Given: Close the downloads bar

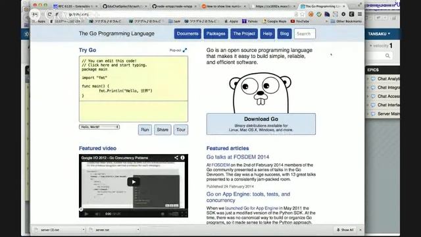Looking at the screenshot, I should tap(360, 230).
